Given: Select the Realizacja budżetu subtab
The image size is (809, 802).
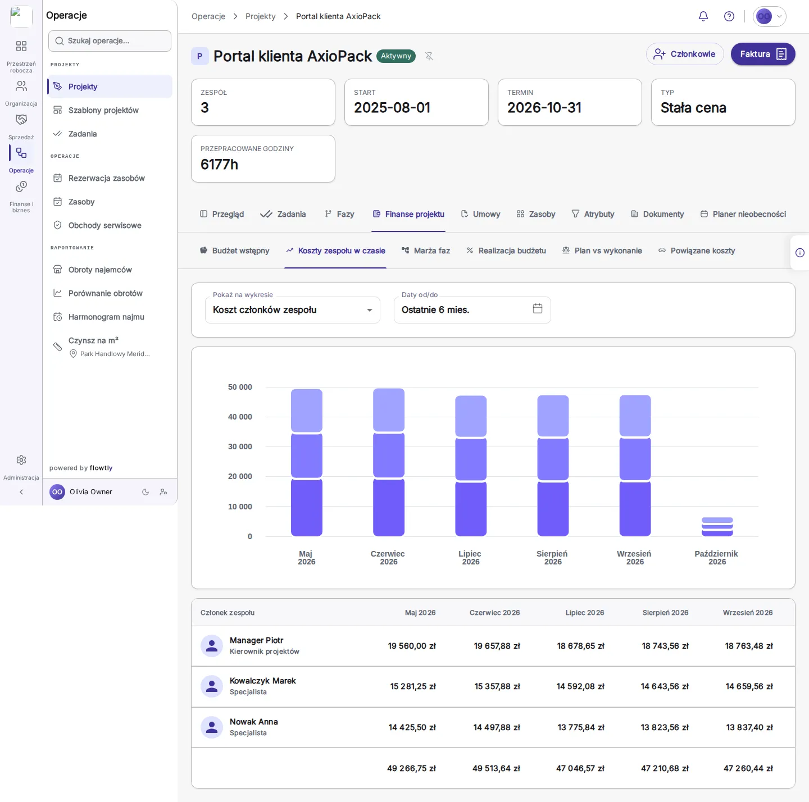Looking at the screenshot, I should pyautogui.click(x=506, y=250).
